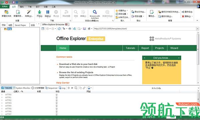
Task: Click the New Project ribbon icon
Action: pyautogui.click(x=18, y=12)
